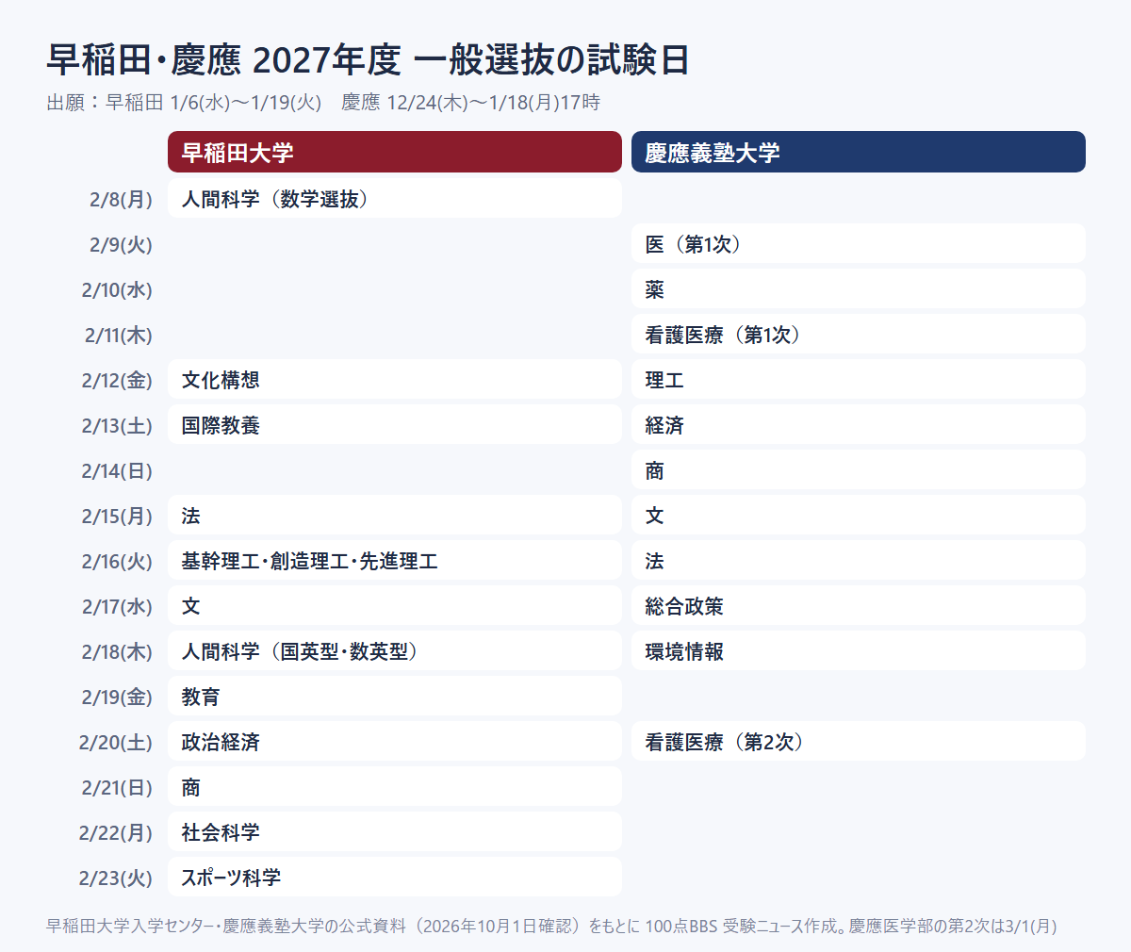Select the 2/12(金) date label

(117, 380)
